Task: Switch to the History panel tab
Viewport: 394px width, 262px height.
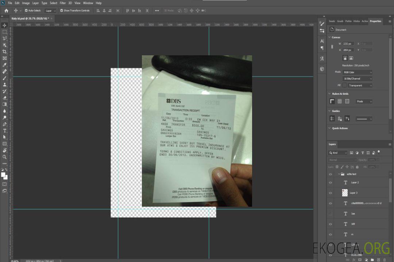Action: [356, 21]
